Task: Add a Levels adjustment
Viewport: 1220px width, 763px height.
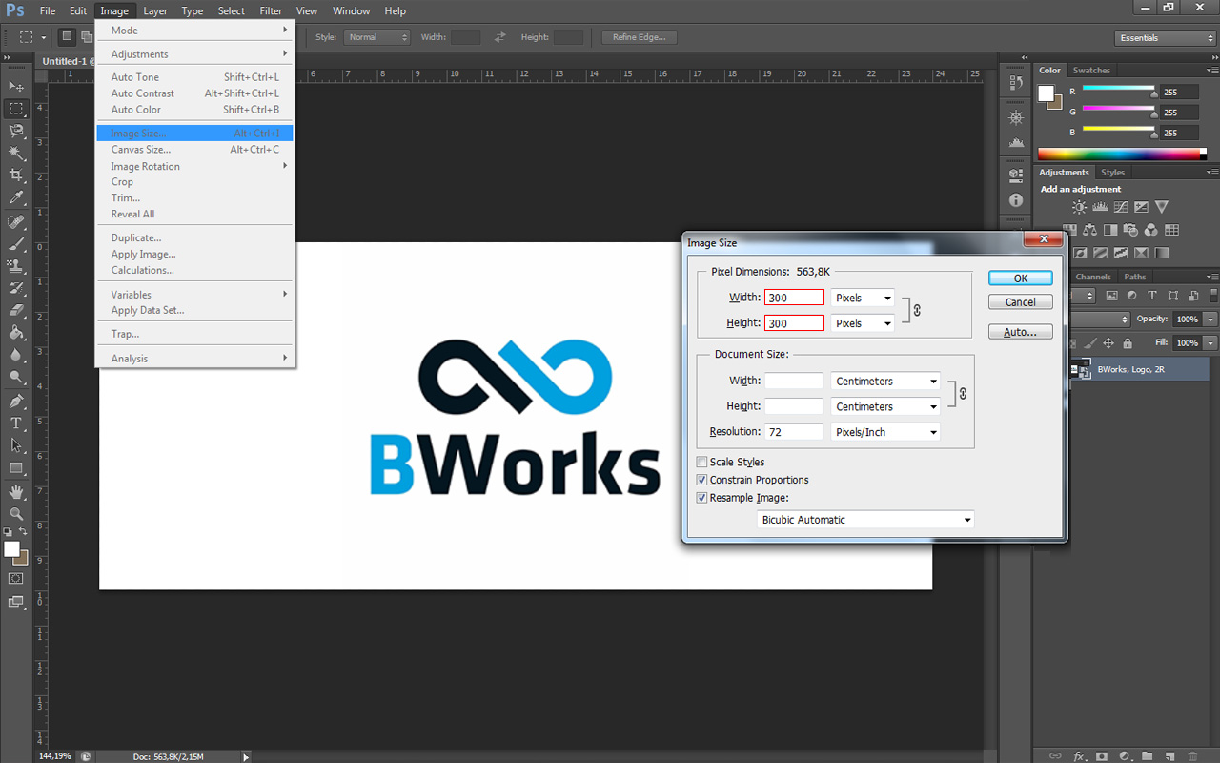Action: [1099, 207]
